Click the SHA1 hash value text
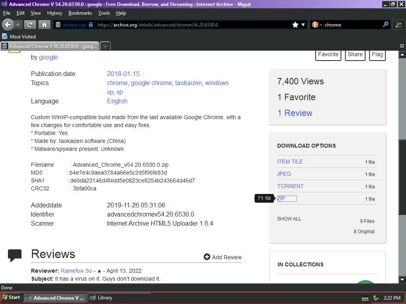Viewport: 406px width, 304px height. [x=132, y=180]
